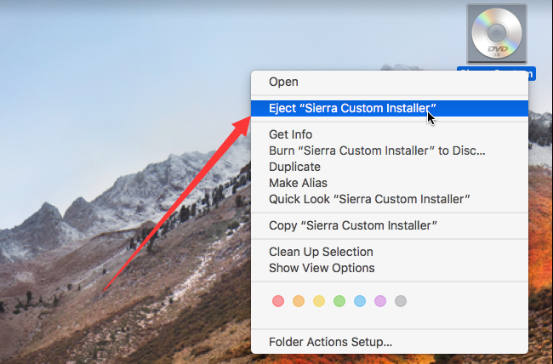Open Get Info for the disc

point(390,134)
